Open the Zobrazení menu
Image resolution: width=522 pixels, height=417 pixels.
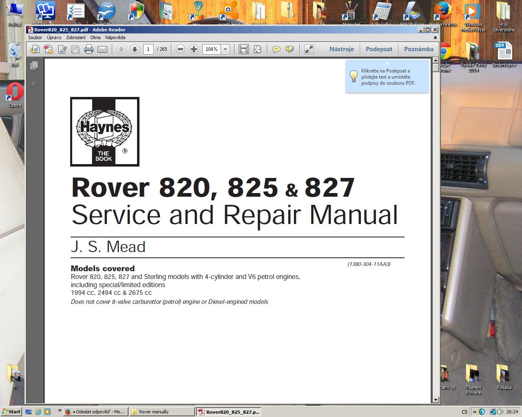(76, 37)
